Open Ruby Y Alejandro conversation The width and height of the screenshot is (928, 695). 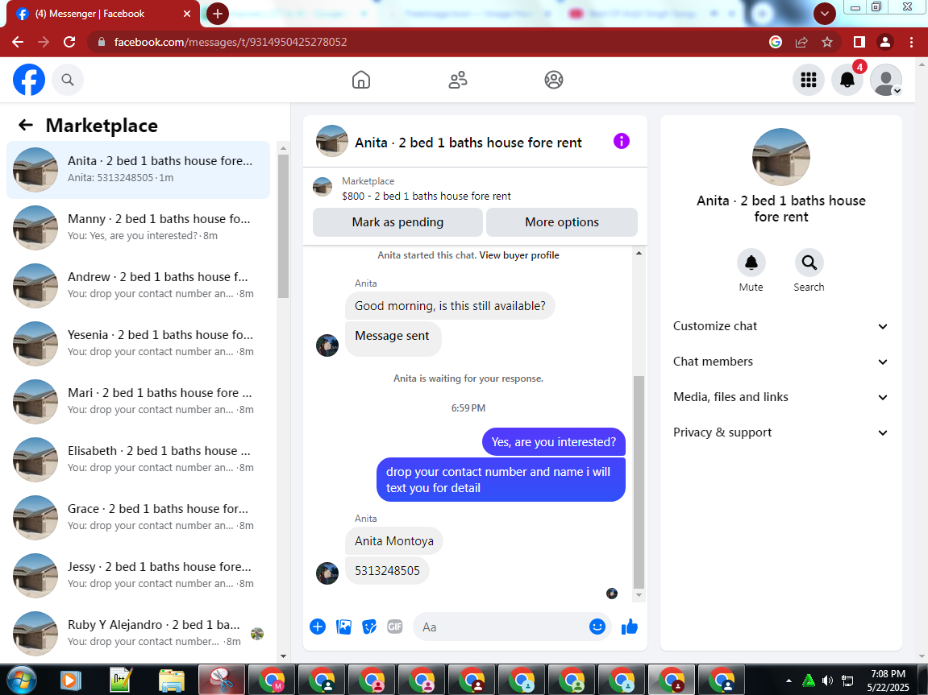click(138, 633)
